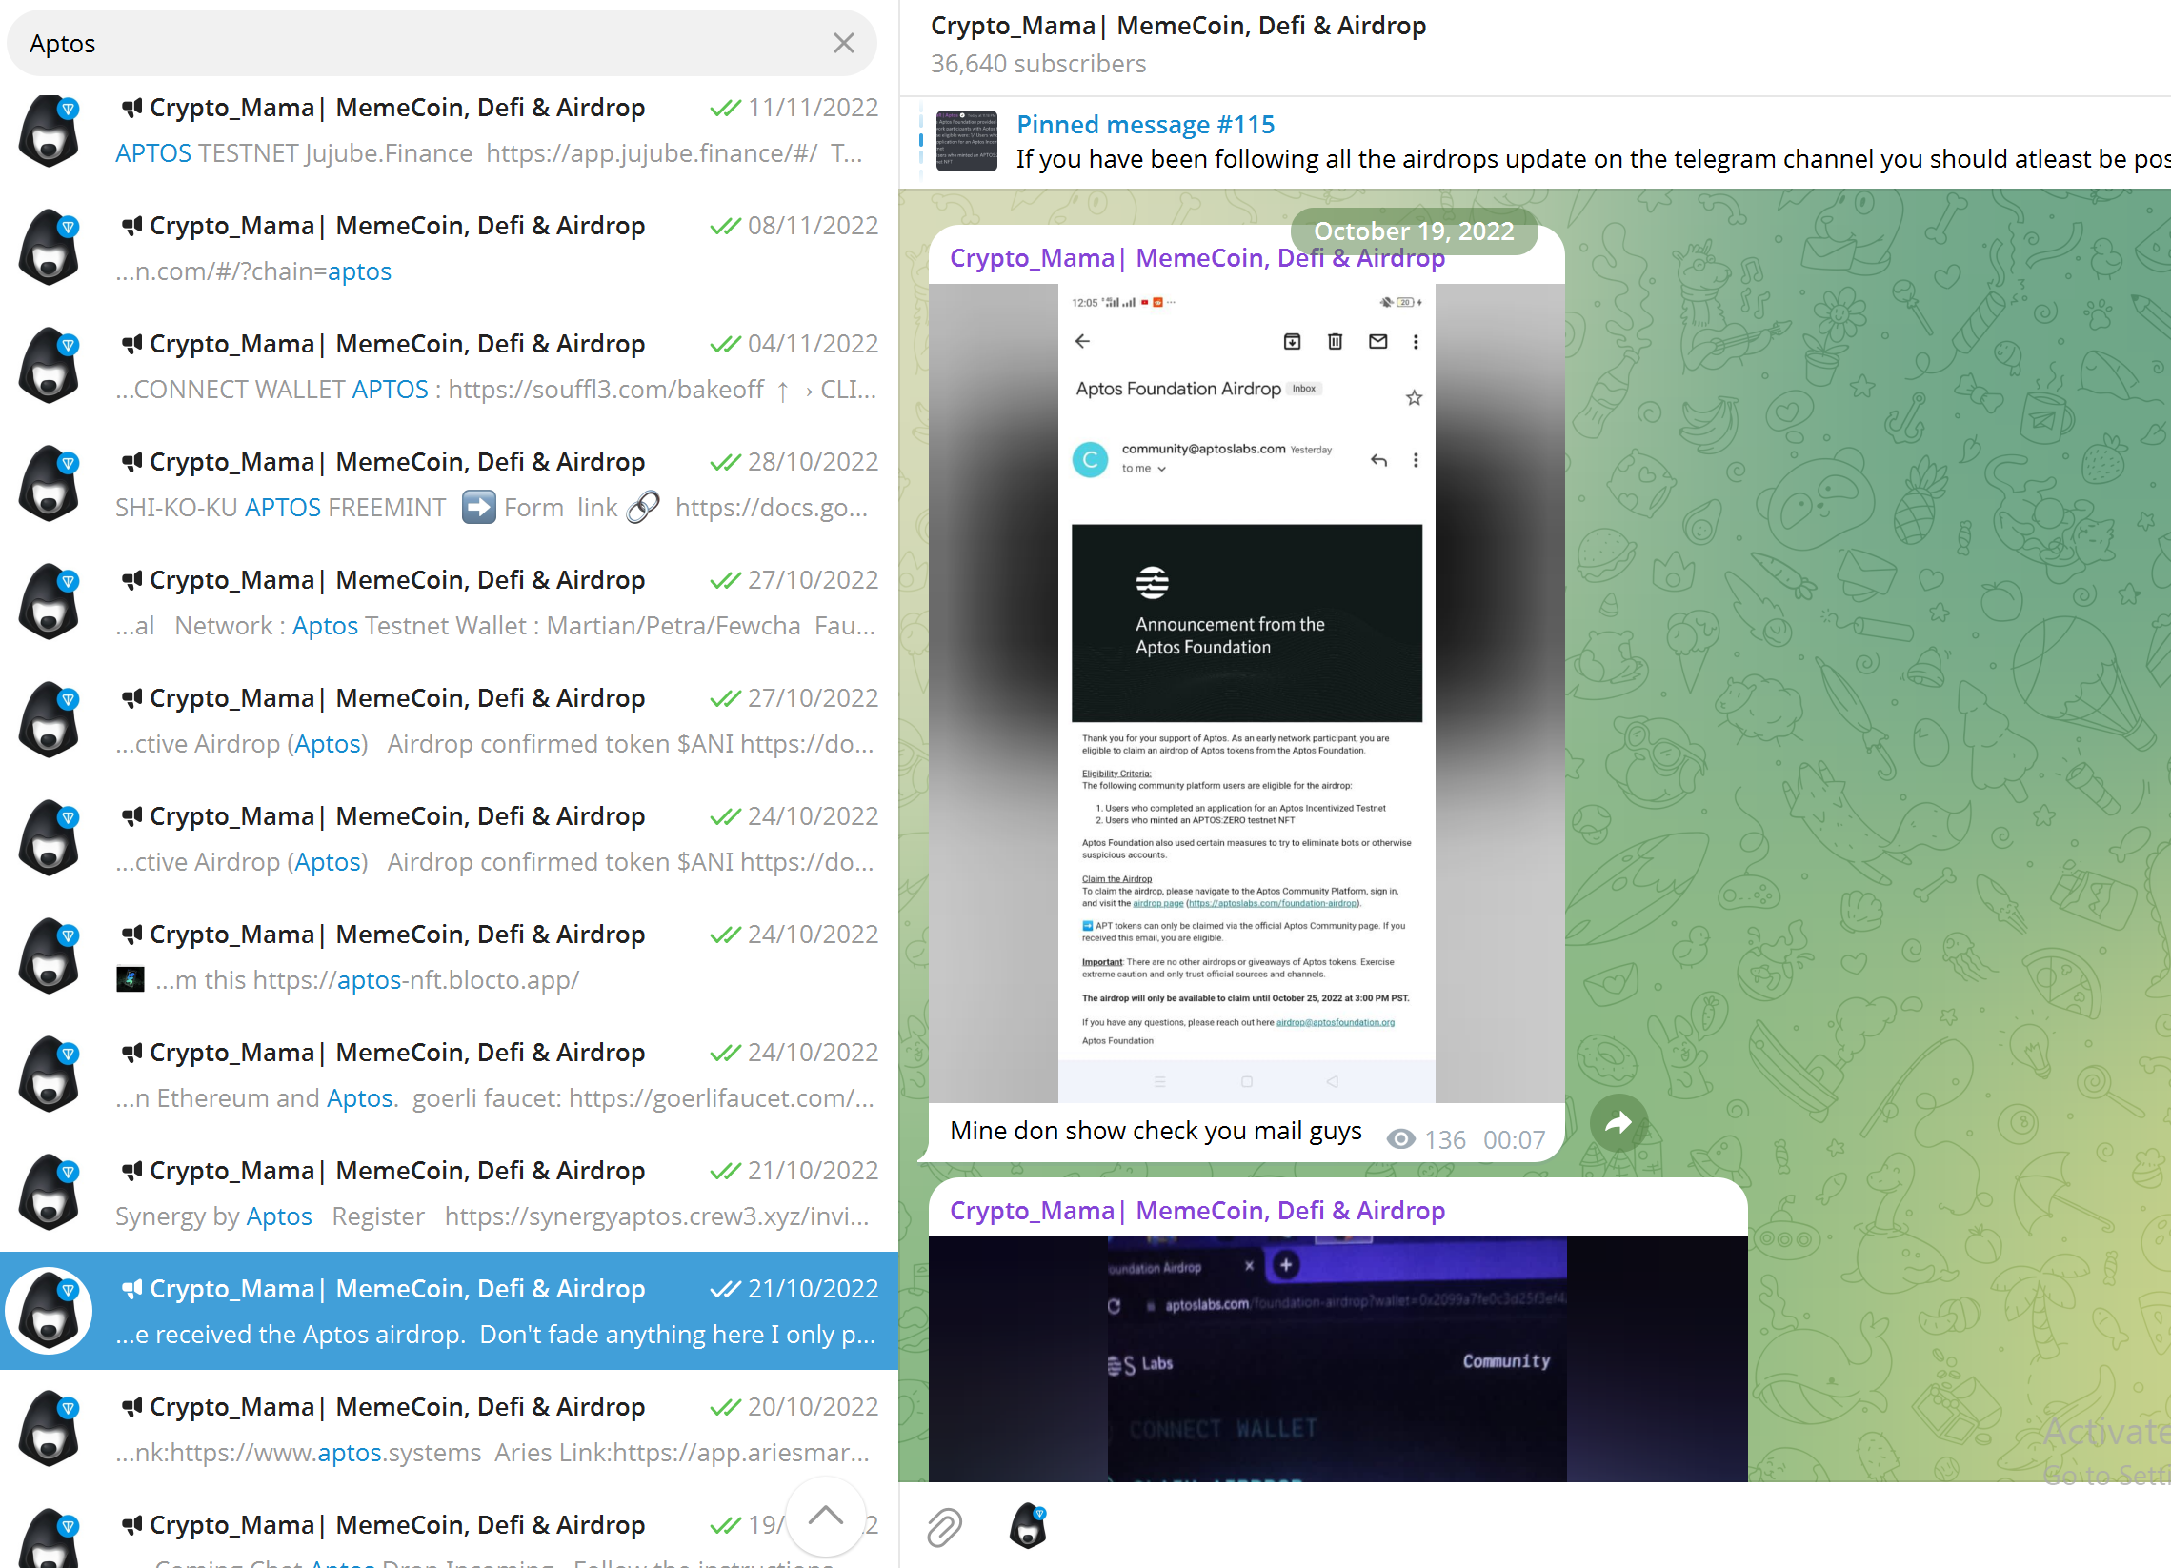Screen dimensions: 2171x1568
Task: Click the forward arrow beside email screenshot
Action: [1618, 1122]
